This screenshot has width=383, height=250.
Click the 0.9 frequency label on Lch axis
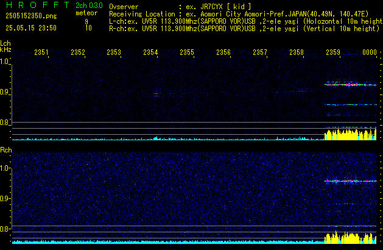[x=4, y=92]
